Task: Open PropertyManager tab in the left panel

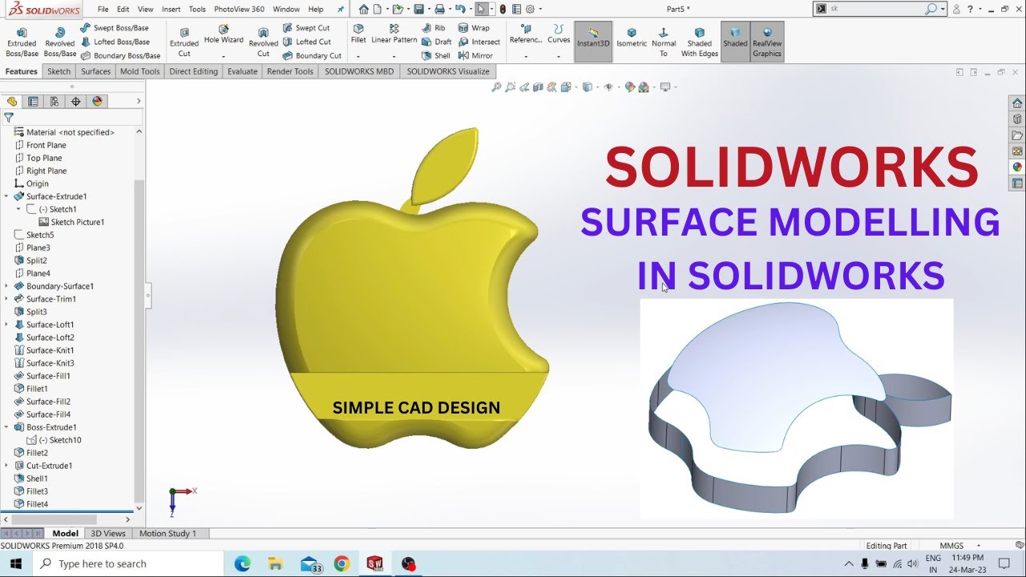Action: (33, 102)
